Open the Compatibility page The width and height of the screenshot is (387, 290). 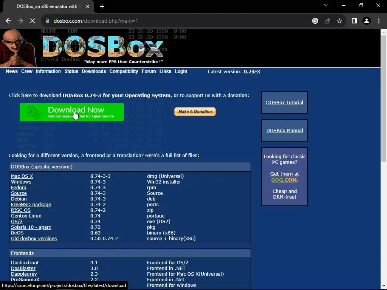124,71
